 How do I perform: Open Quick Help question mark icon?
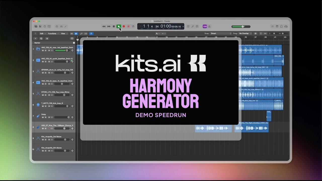tap(45, 26)
